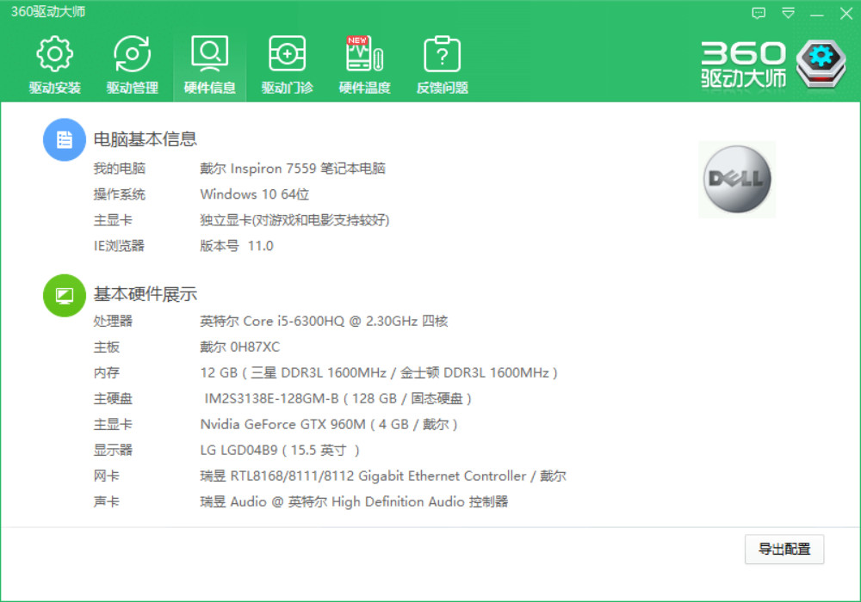Open the 硬件温度 thermometer icon
The image size is (861, 602).
(364, 53)
